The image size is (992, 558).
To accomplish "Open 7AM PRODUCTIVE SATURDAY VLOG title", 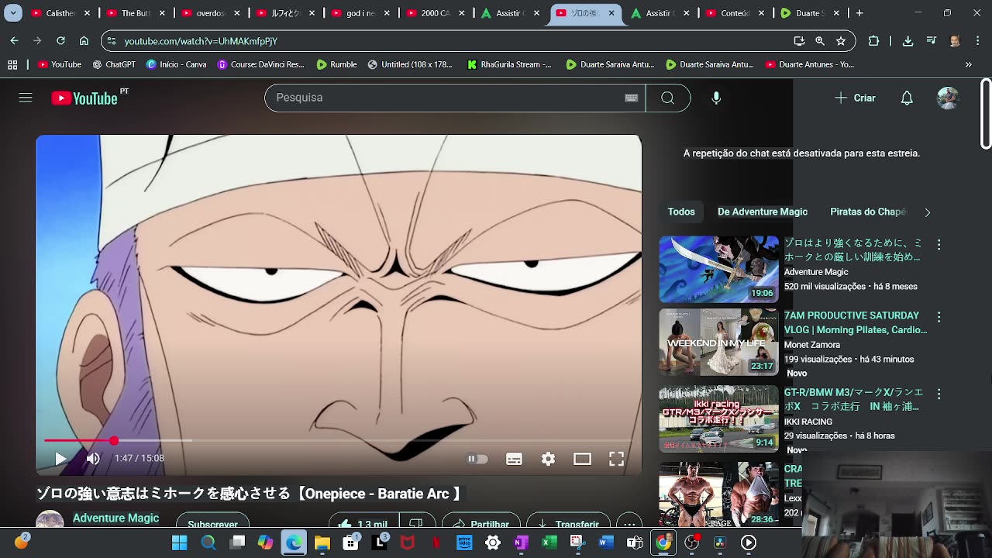I will pyautogui.click(x=856, y=322).
